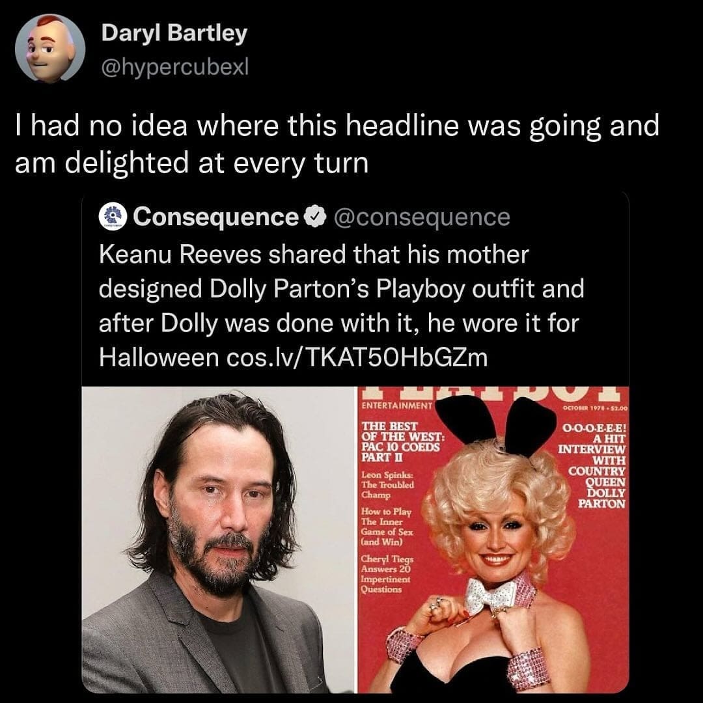Viewport: 703px width, 703px height.
Task: Open the @consequence handle
Action: [x=422, y=217]
